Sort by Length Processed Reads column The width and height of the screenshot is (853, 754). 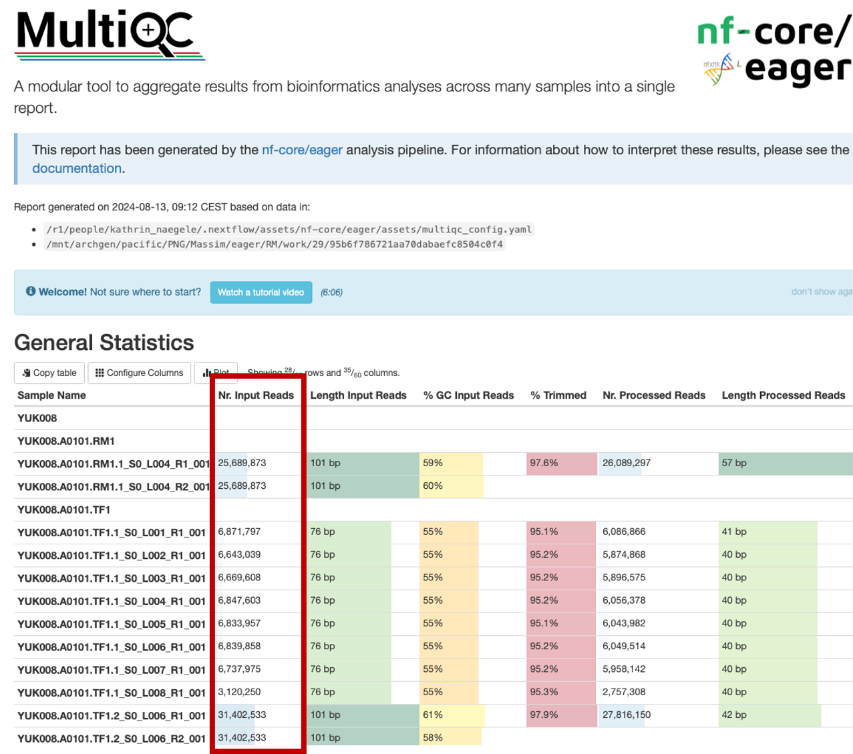click(783, 395)
